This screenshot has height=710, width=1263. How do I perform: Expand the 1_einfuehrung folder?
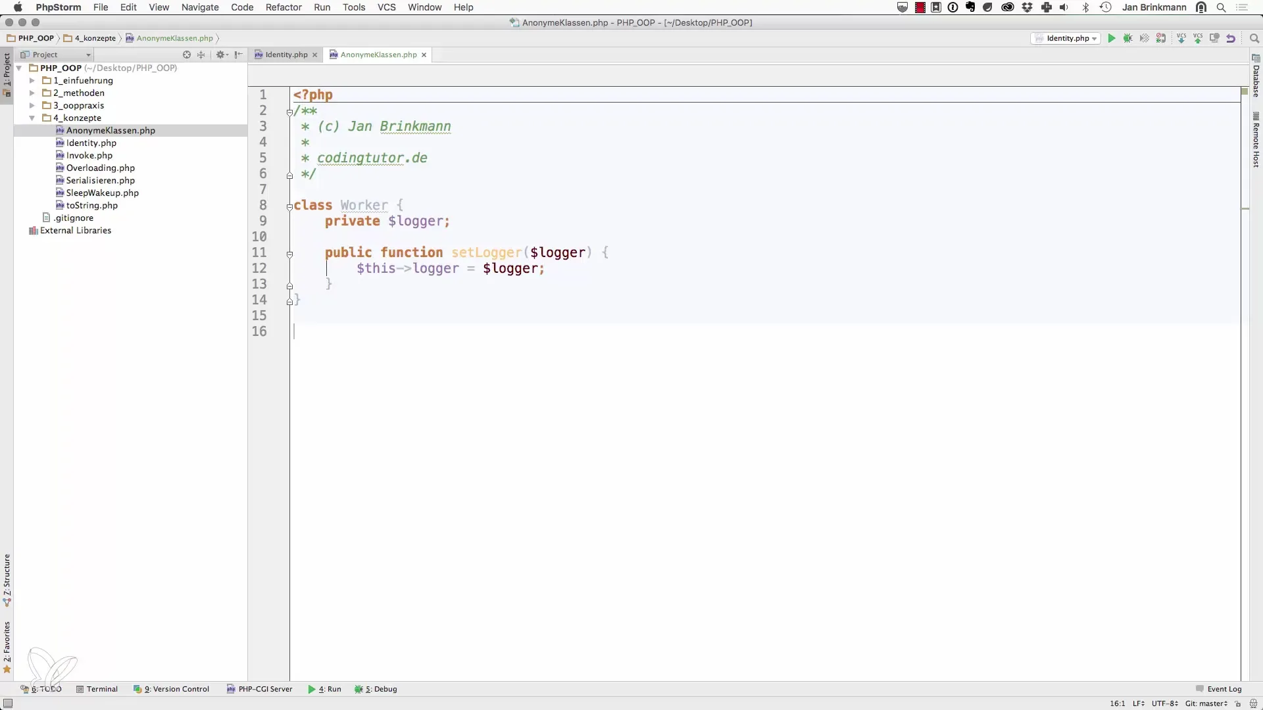click(x=32, y=80)
